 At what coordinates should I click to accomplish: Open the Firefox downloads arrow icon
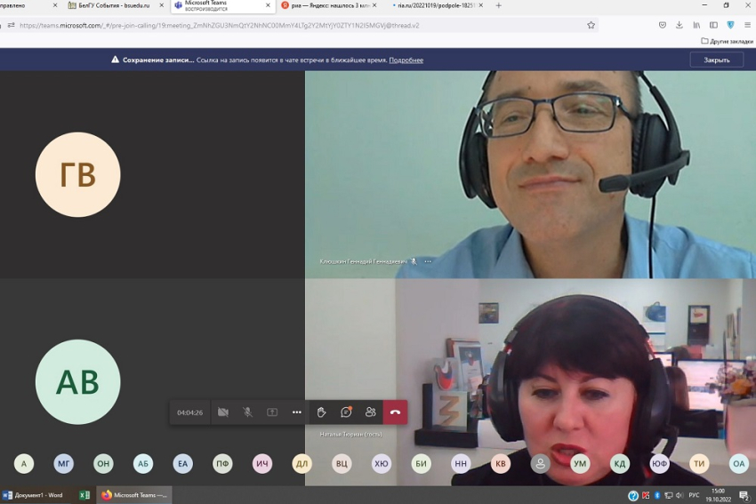pos(679,25)
